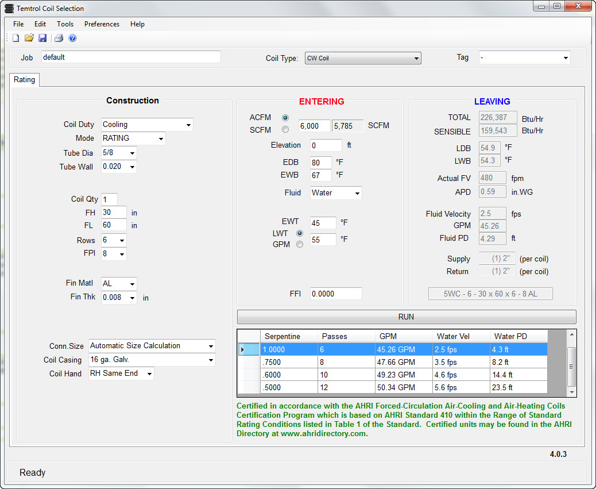
Task: Print the coil selection report
Action: [x=58, y=37]
